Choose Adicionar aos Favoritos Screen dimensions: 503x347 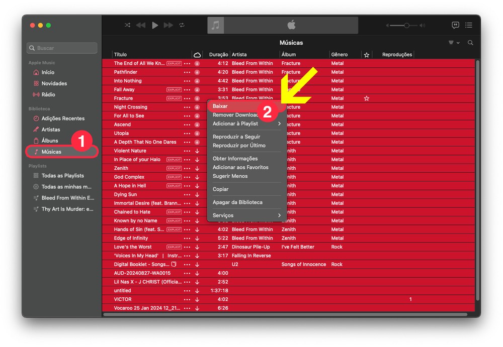(x=246, y=167)
